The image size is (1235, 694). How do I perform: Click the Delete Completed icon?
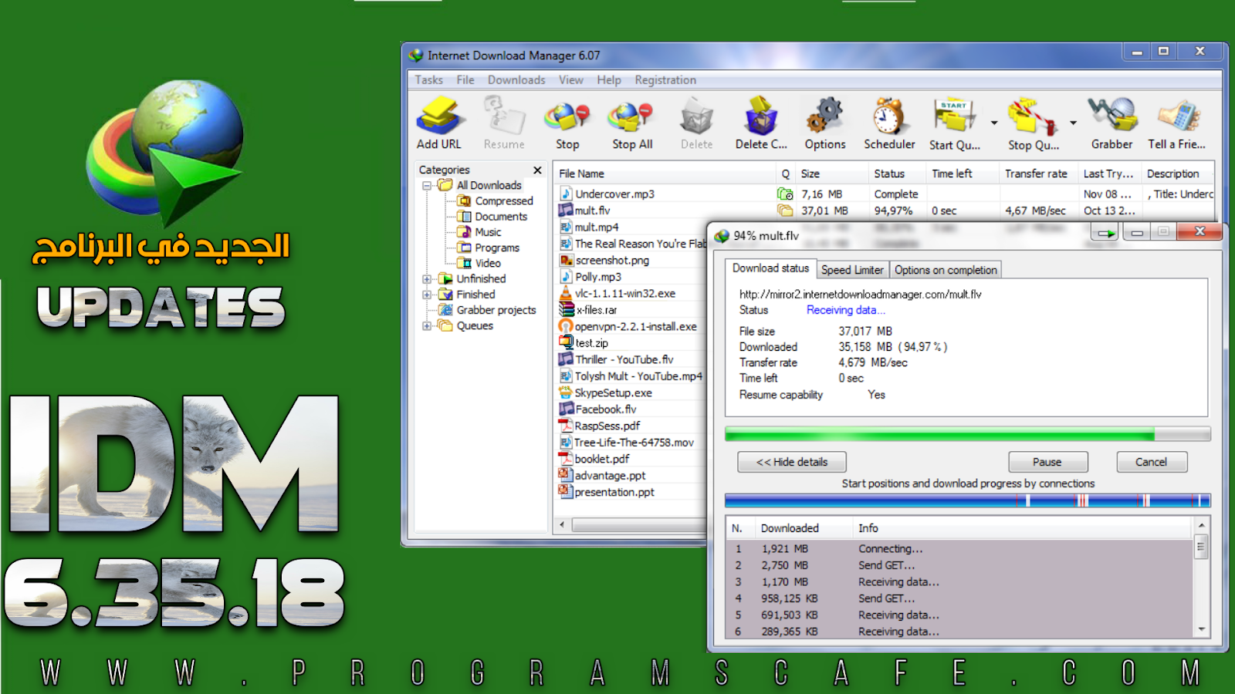[761, 123]
